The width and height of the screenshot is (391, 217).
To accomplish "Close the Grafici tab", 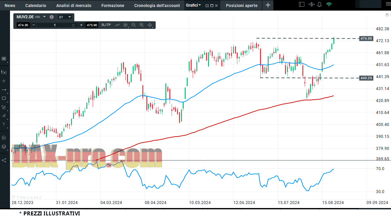I will [216, 5].
